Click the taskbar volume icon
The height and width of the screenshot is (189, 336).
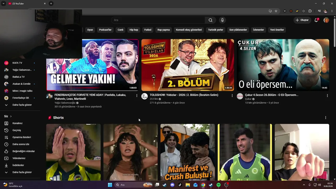click(319, 185)
